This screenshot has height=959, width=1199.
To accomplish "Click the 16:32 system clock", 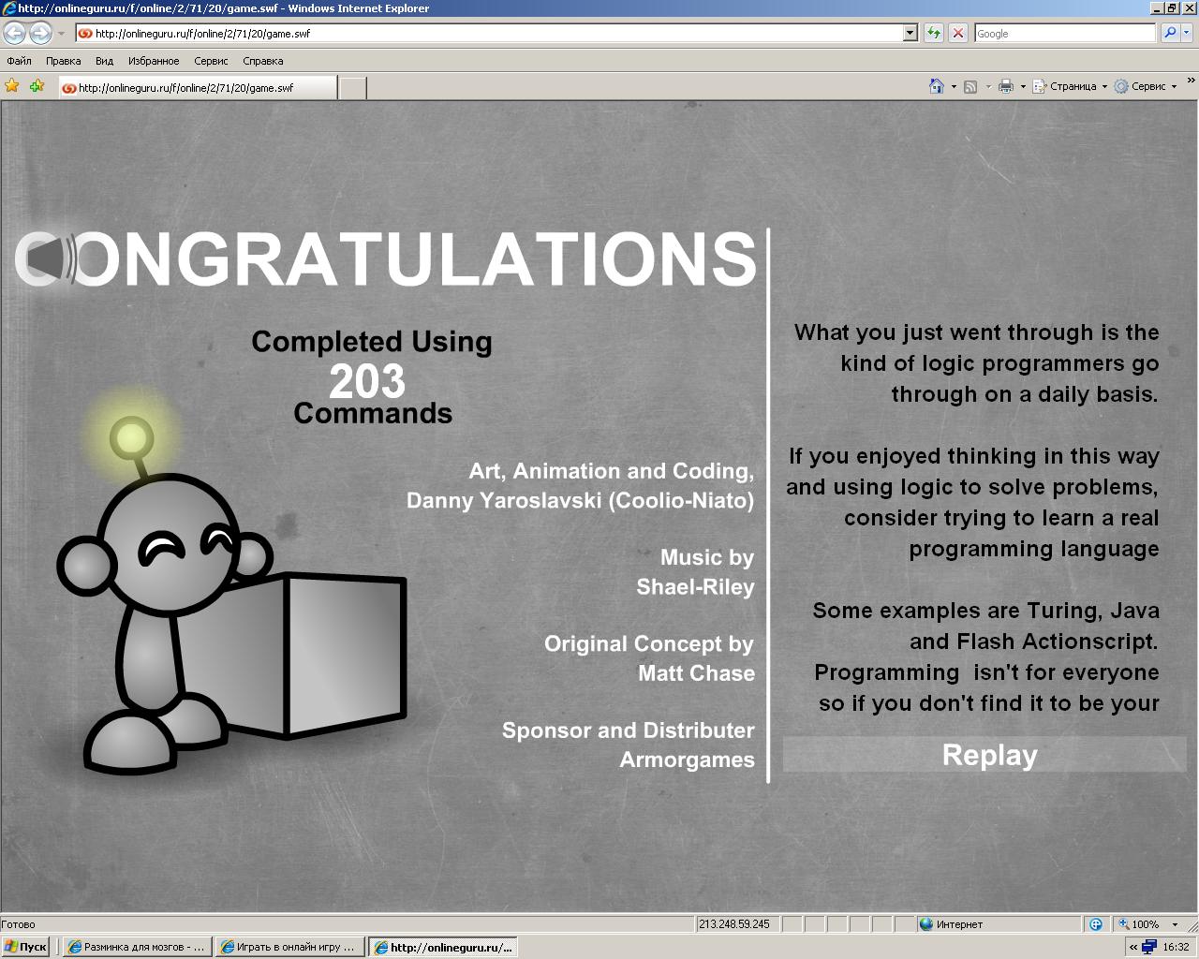I will click(x=1176, y=947).
